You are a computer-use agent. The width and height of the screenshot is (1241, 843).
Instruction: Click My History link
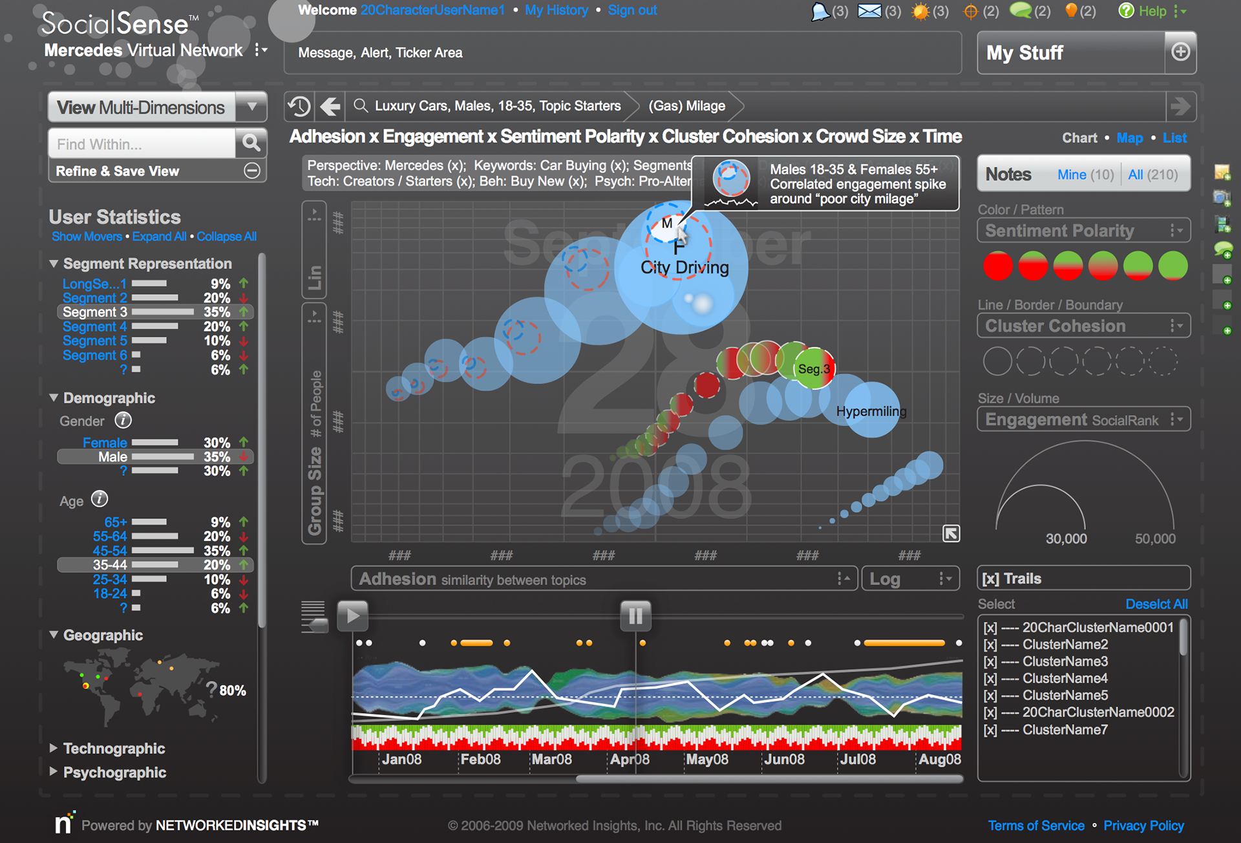[x=557, y=10]
